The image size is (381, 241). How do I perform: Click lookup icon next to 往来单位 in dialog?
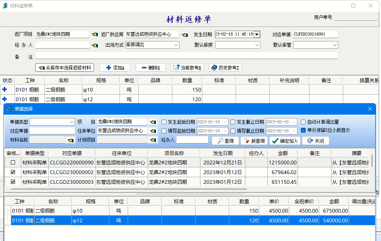pyautogui.click(x=152, y=131)
